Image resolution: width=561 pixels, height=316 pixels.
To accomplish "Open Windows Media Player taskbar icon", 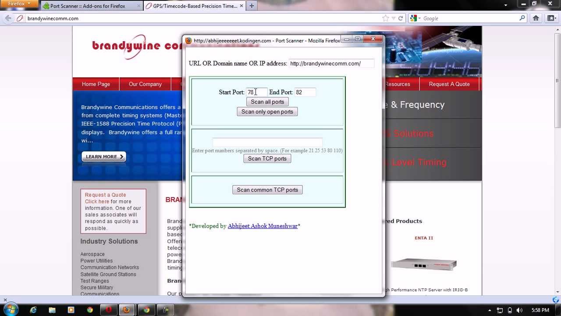I will click(71, 310).
